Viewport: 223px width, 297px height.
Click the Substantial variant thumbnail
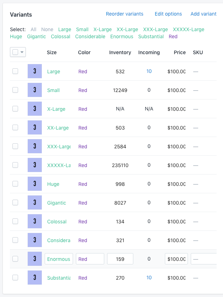click(x=35, y=278)
